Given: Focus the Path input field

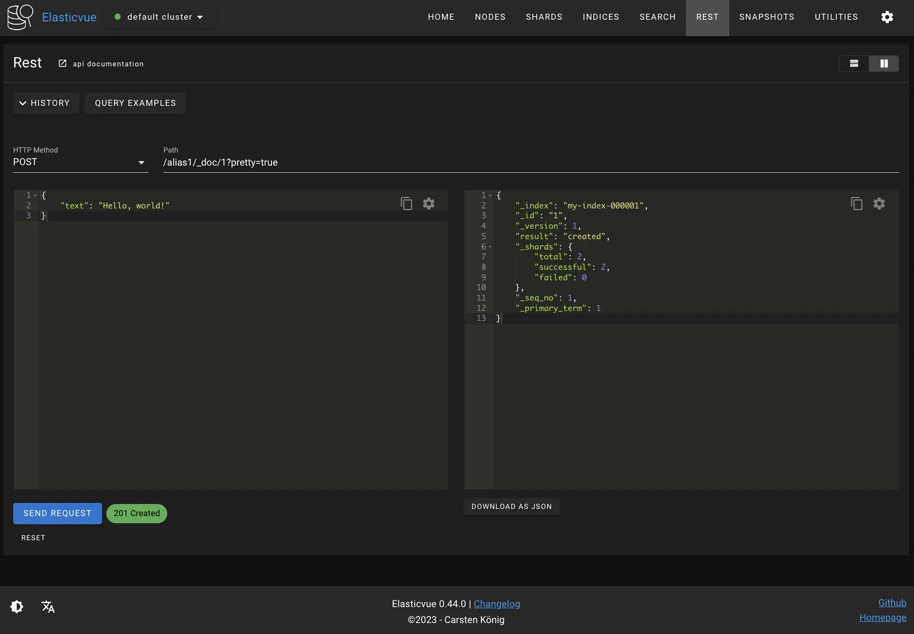Looking at the screenshot, I should (x=531, y=162).
